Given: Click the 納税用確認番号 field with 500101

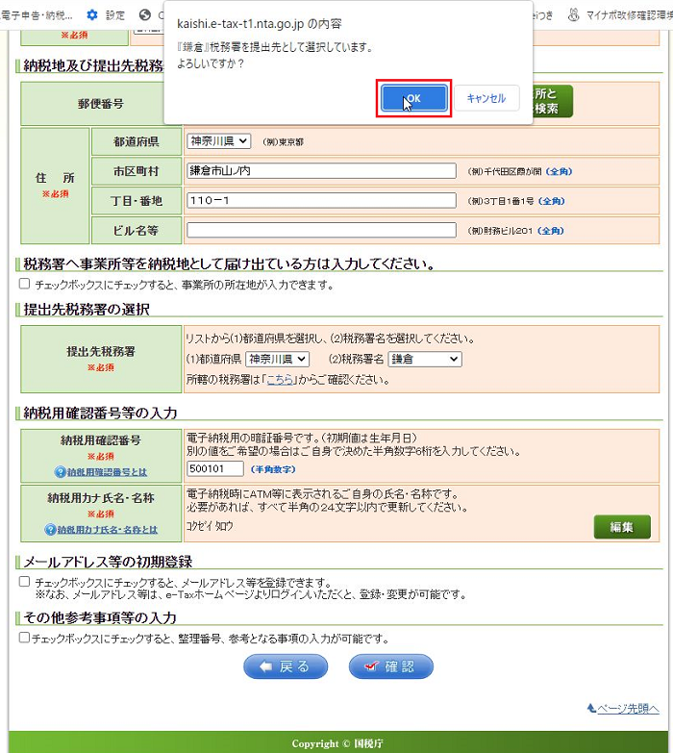Looking at the screenshot, I should pyautogui.click(x=215, y=468).
